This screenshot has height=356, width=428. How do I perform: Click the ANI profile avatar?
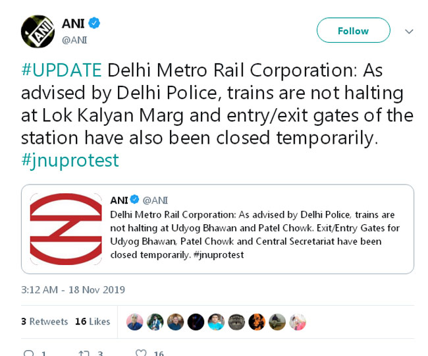coord(38,31)
